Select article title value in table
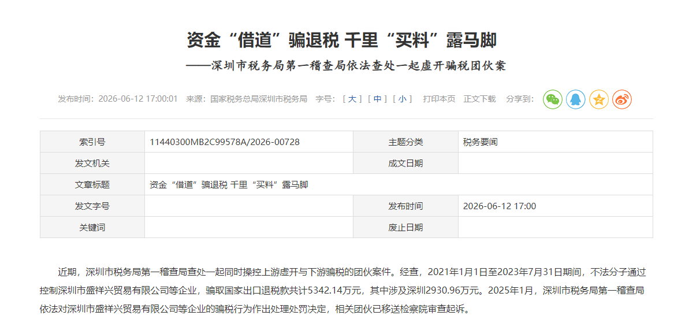The image size is (689, 334). click(x=229, y=184)
